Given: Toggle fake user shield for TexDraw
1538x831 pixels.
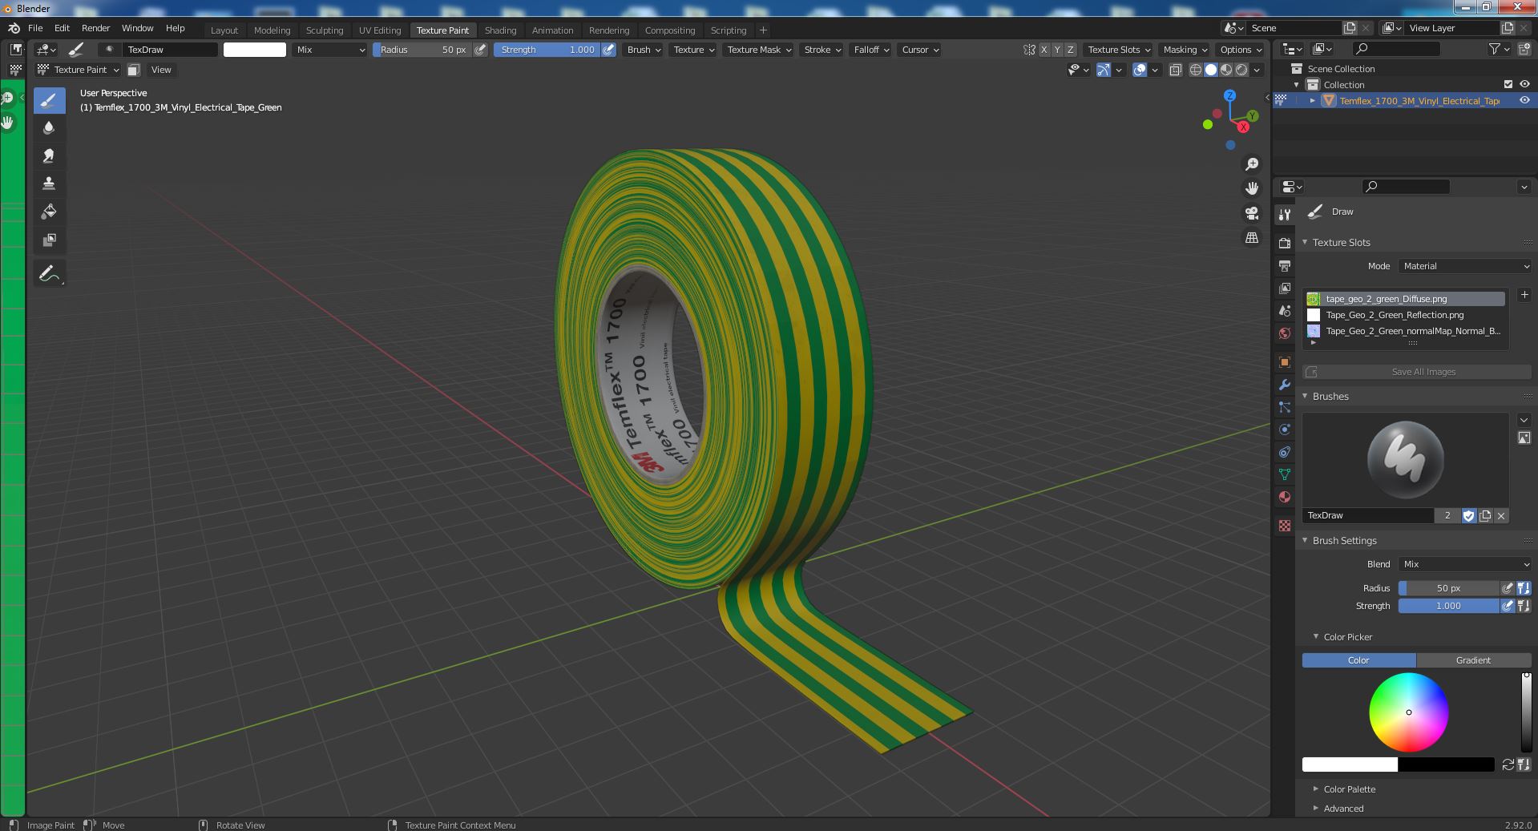Looking at the screenshot, I should coord(1468,515).
